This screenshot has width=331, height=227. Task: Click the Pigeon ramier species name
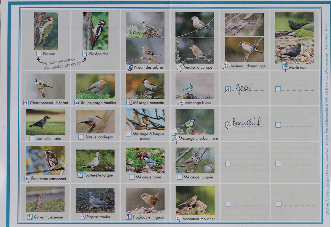coord(98,217)
